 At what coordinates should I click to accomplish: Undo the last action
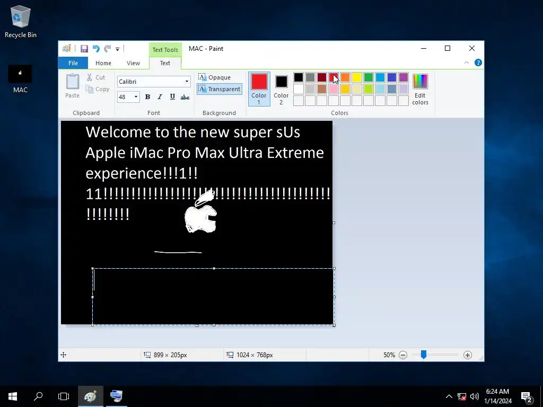(96, 49)
